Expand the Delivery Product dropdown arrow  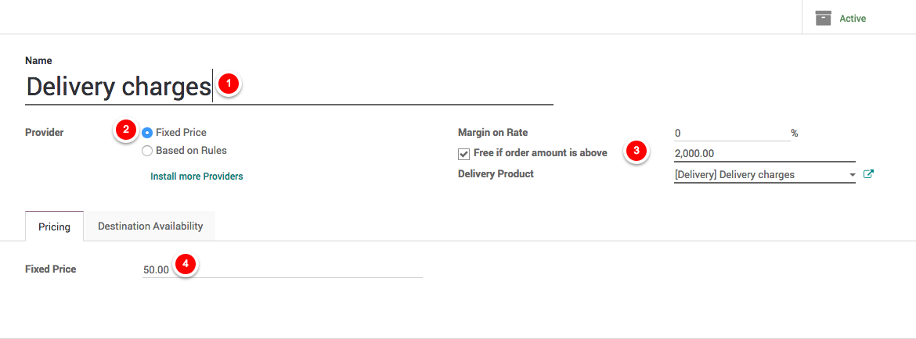point(852,175)
